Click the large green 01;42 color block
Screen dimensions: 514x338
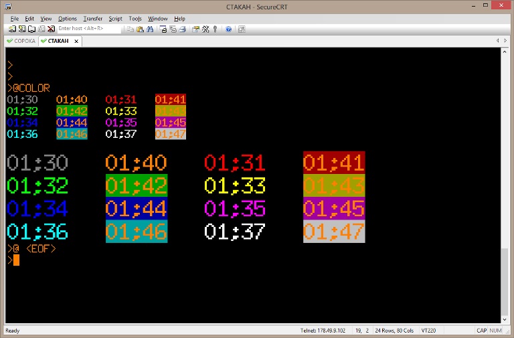coord(137,185)
